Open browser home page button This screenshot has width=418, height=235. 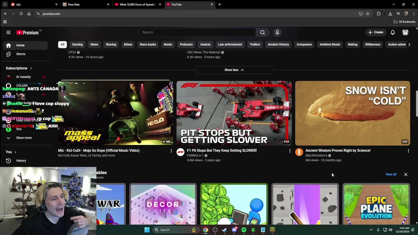click(29, 14)
